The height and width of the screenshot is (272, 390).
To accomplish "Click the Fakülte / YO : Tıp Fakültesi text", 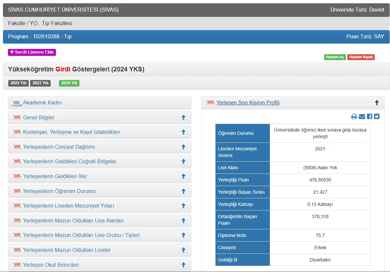I will tap(40, 23).
